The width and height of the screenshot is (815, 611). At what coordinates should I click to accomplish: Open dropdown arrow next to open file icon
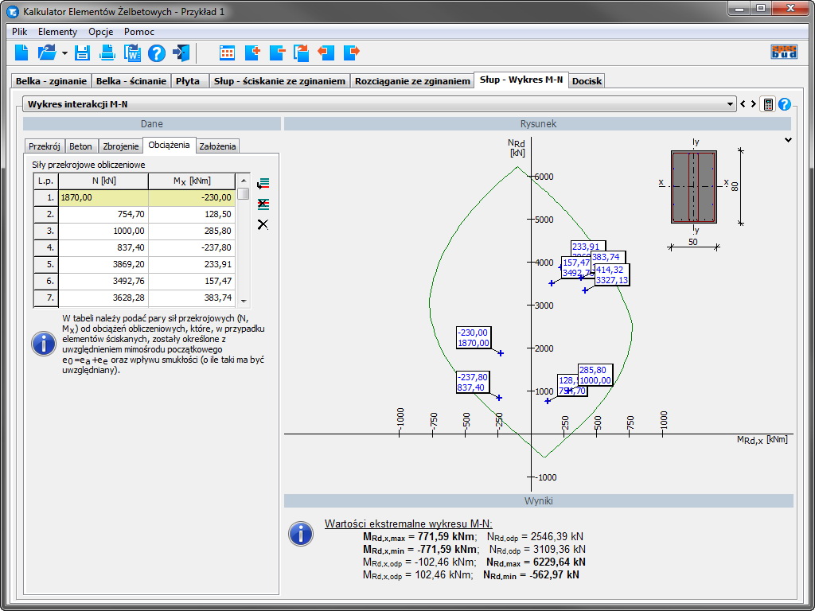tap(64, 54)
